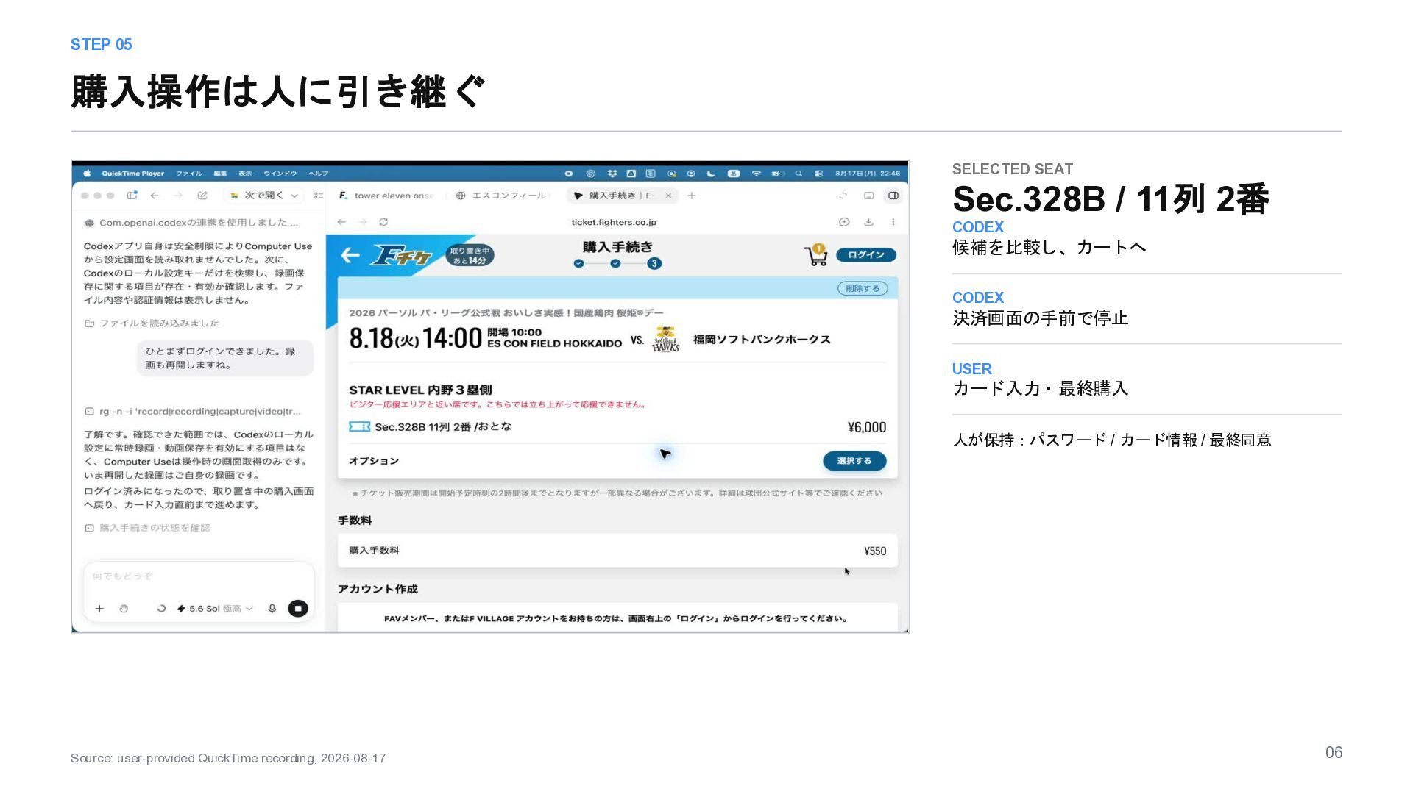Viewport: 1413px width, 794px height.
Task: Click the hand icon in chat composer
Action: (124, 609)
